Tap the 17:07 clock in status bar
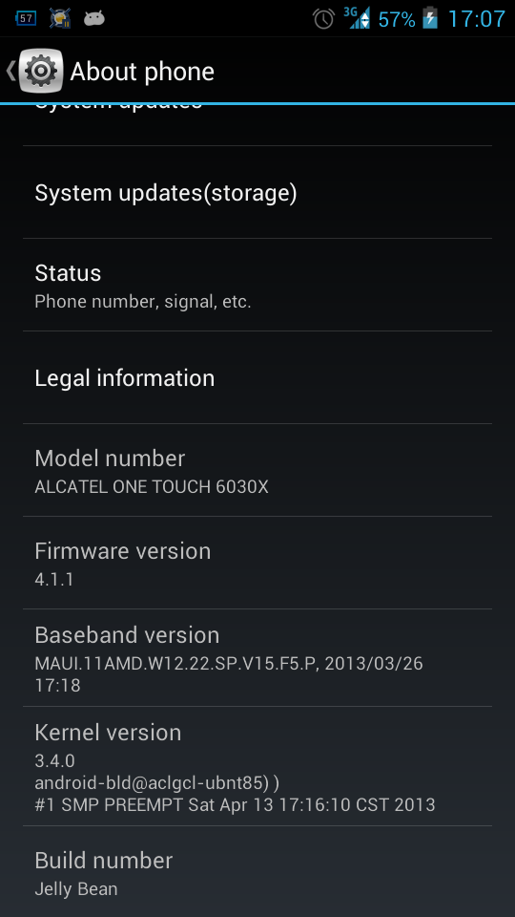Viewport: 515px width, 917px height. pos(476,19)
